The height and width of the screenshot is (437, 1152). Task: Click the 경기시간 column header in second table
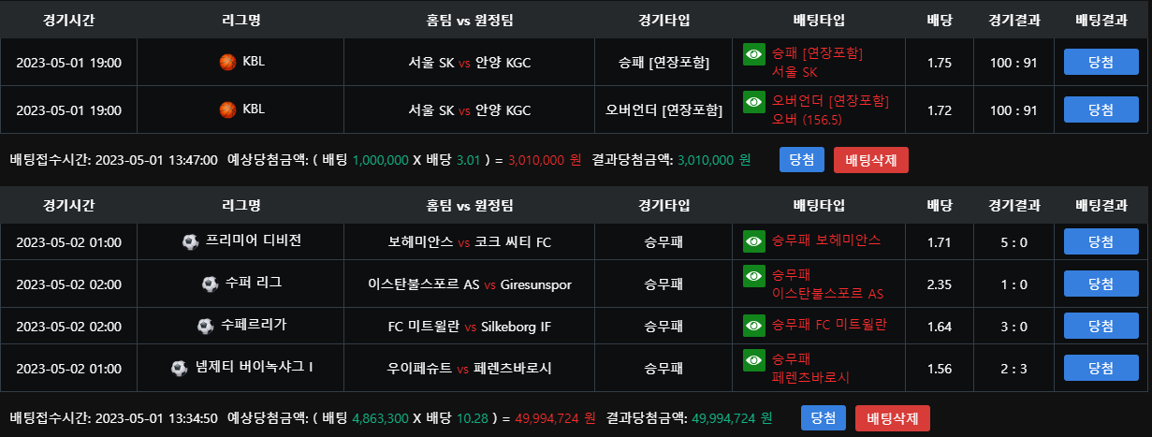point(68,205)
